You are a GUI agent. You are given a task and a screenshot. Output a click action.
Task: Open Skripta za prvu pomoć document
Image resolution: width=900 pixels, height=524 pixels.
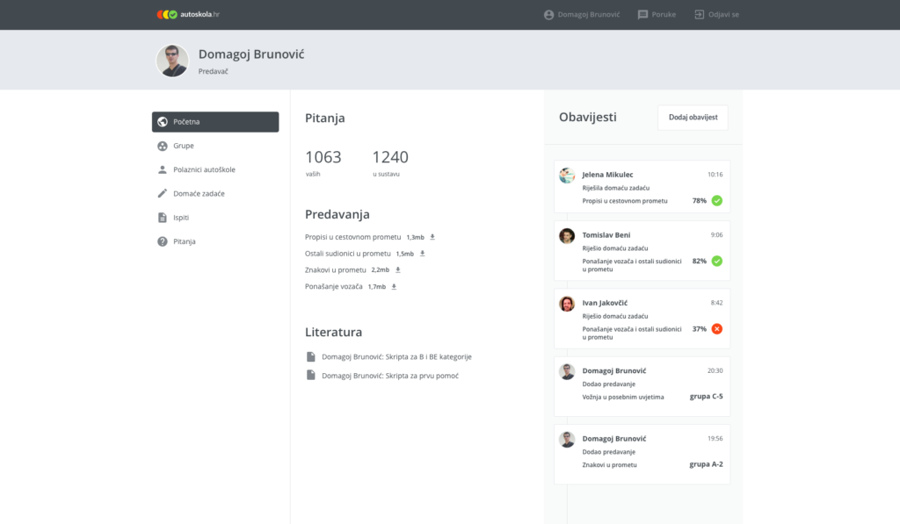(x=389, y=376)
